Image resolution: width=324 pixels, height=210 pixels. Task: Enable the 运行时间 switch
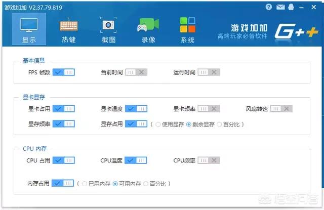(209, 72)
